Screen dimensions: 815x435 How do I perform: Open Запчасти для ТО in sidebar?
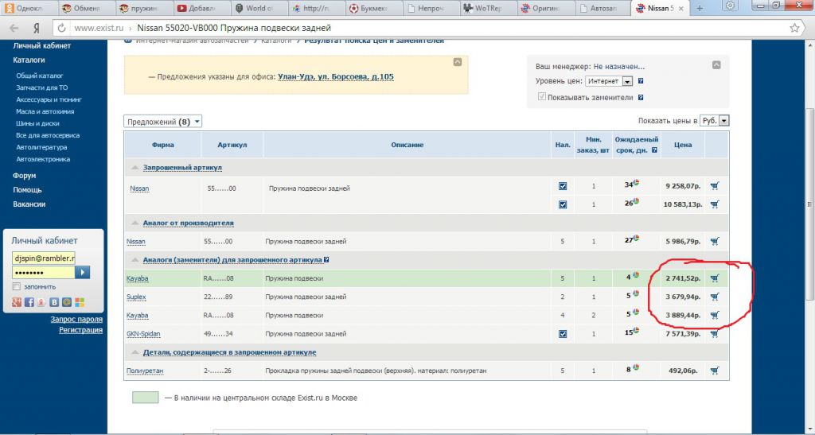point(42,87)
